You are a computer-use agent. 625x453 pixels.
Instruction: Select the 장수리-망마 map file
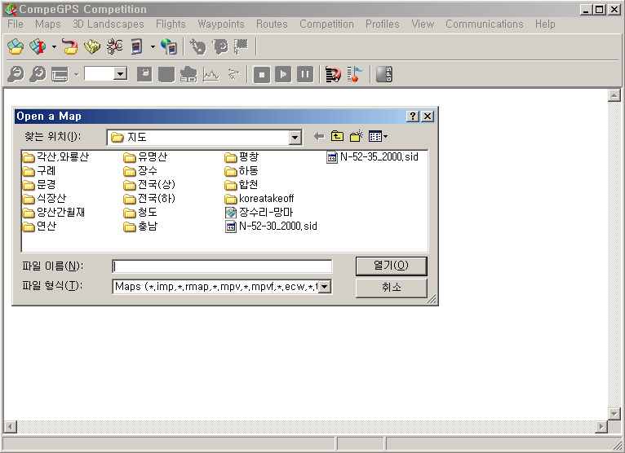(x=259, y=213)
